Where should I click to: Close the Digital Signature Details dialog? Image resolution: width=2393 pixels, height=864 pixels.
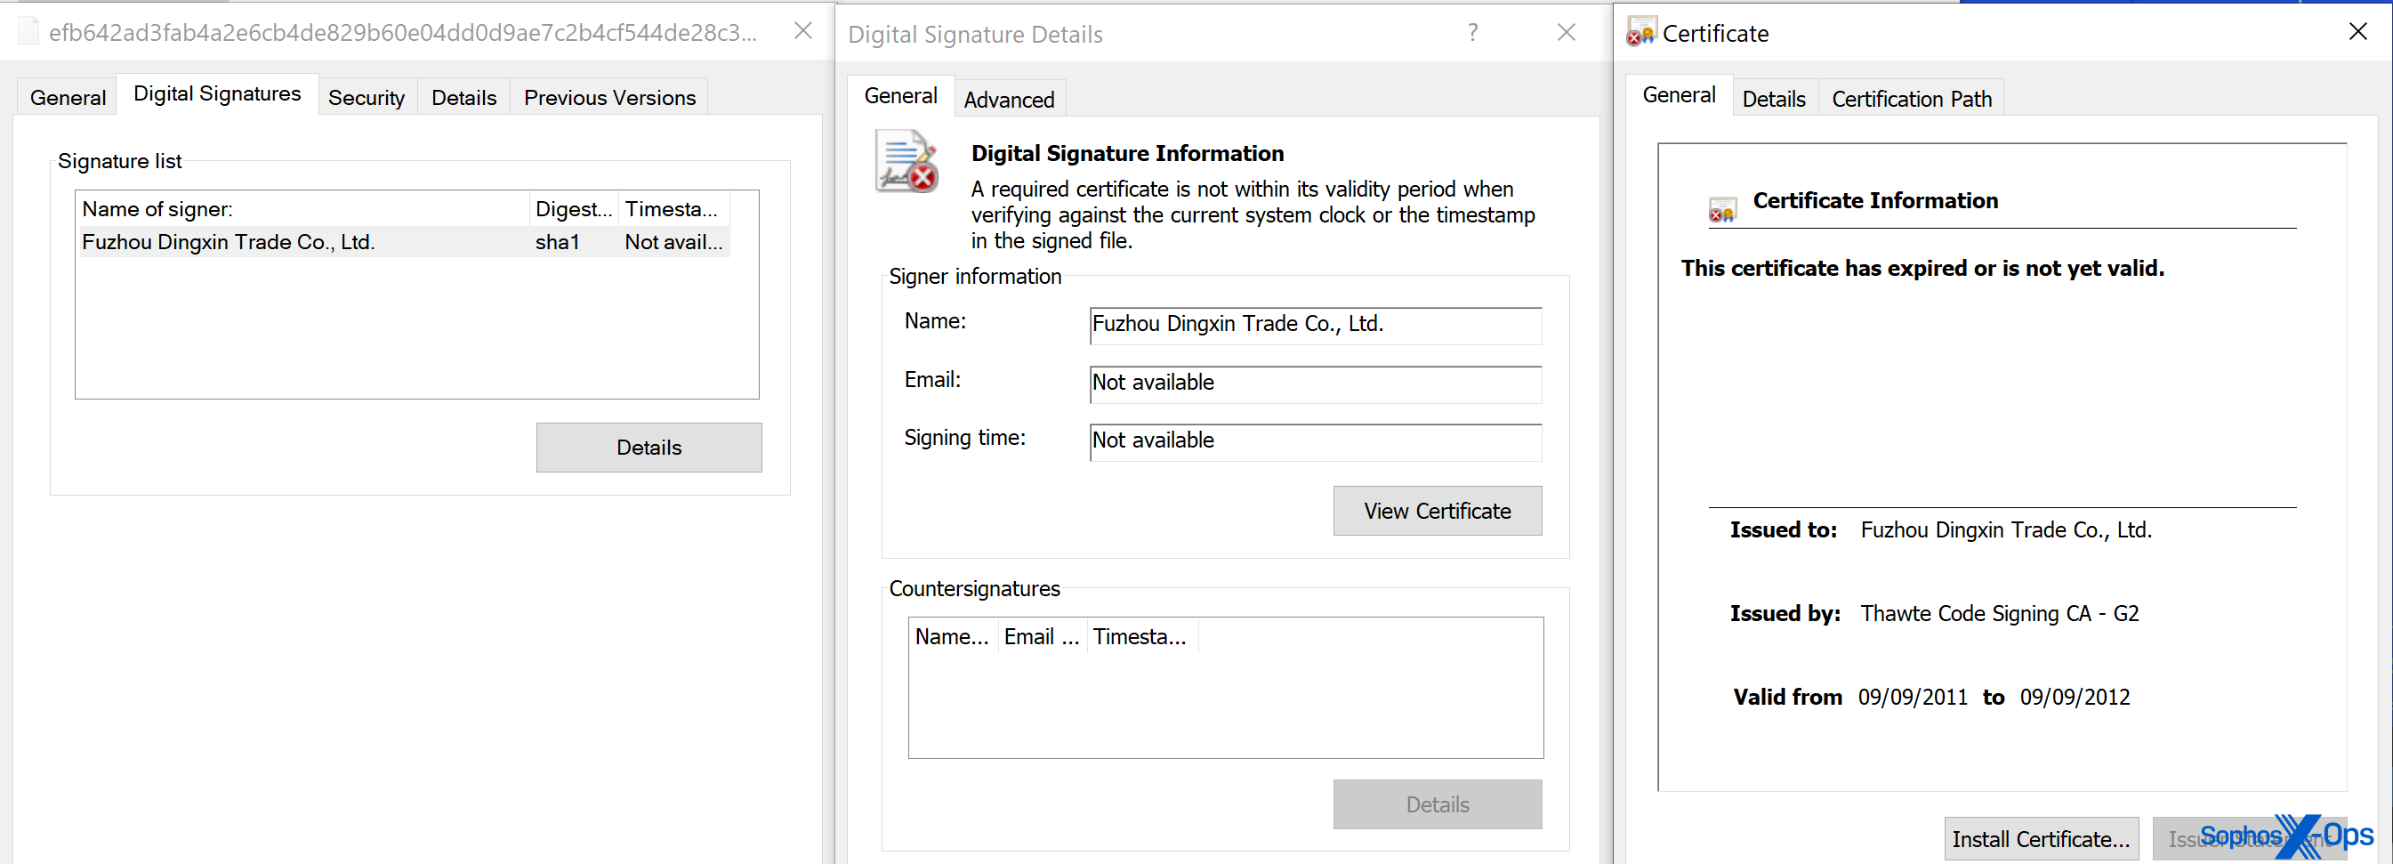click(1567, 34)
